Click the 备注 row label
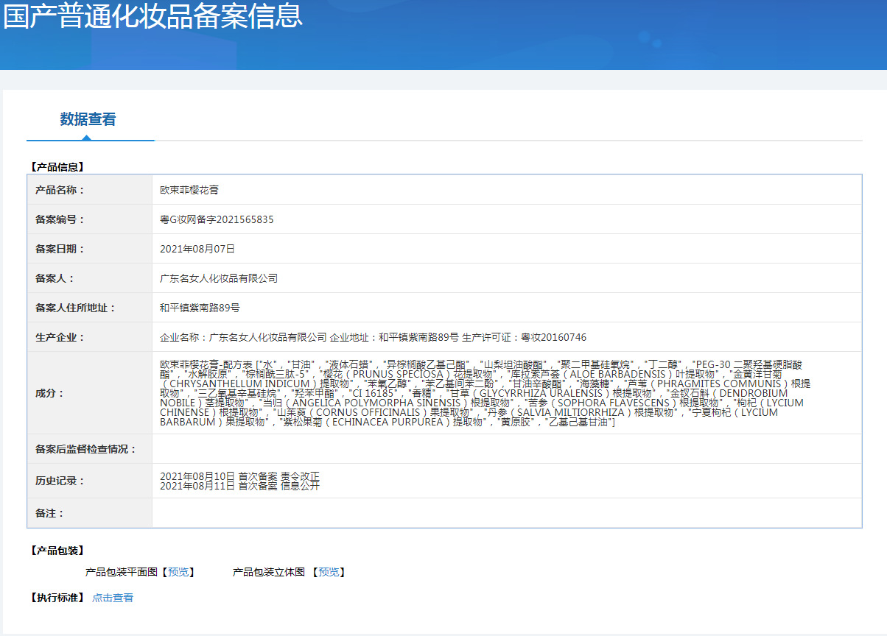The height and width of the screenshot is (636, 887). 50,513
